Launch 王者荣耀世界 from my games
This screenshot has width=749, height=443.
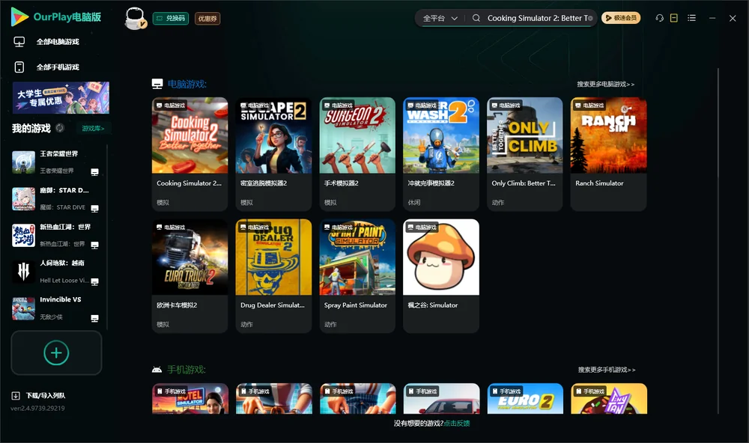coord(58,162)
